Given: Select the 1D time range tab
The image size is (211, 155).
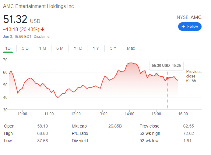Looking at the screenshot, I should pyautogui.click(x=8, y=48).
